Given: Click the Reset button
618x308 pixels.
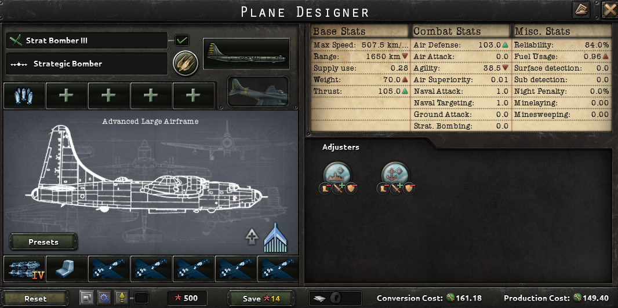Looking at the screenshot, I should [x=35, y=299].
